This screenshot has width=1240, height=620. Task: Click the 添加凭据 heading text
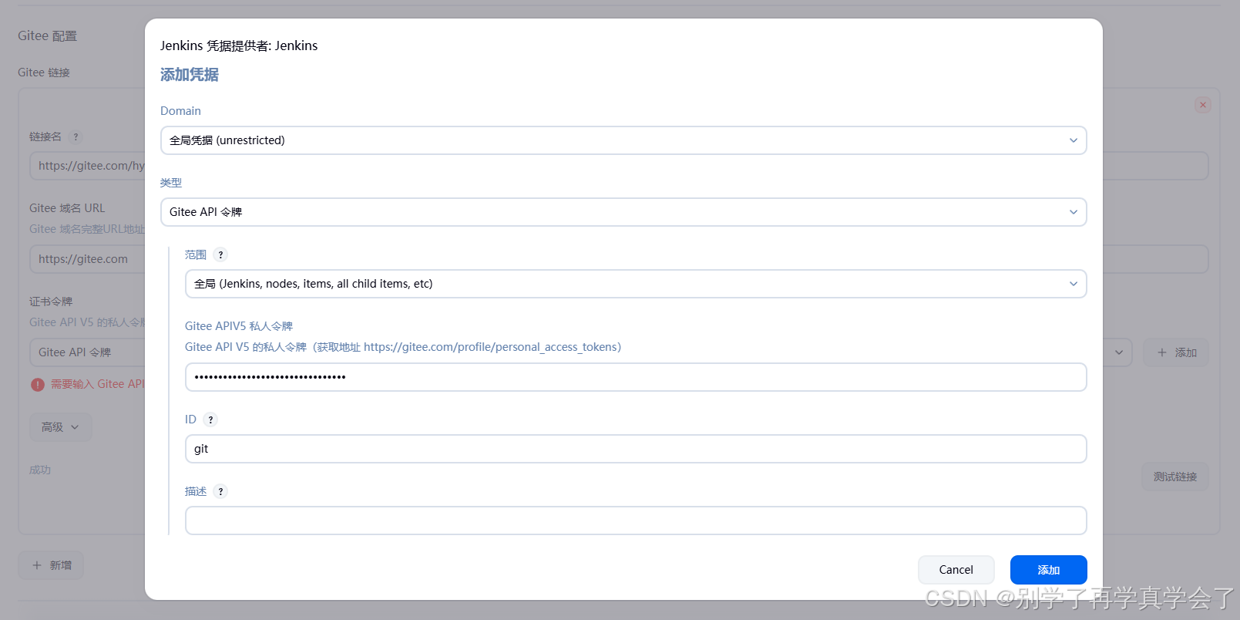[190, 75]
